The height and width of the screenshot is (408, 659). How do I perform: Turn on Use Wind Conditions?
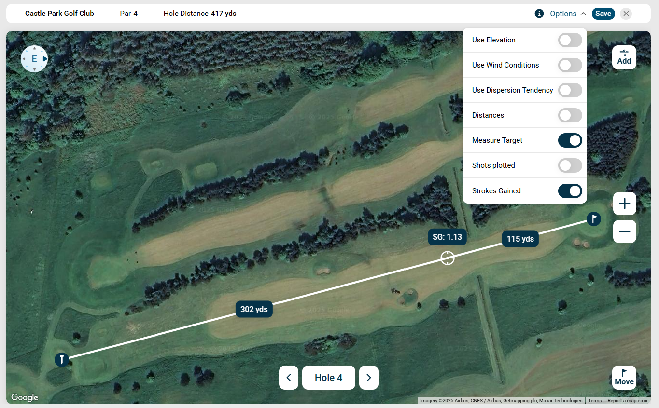570,65
